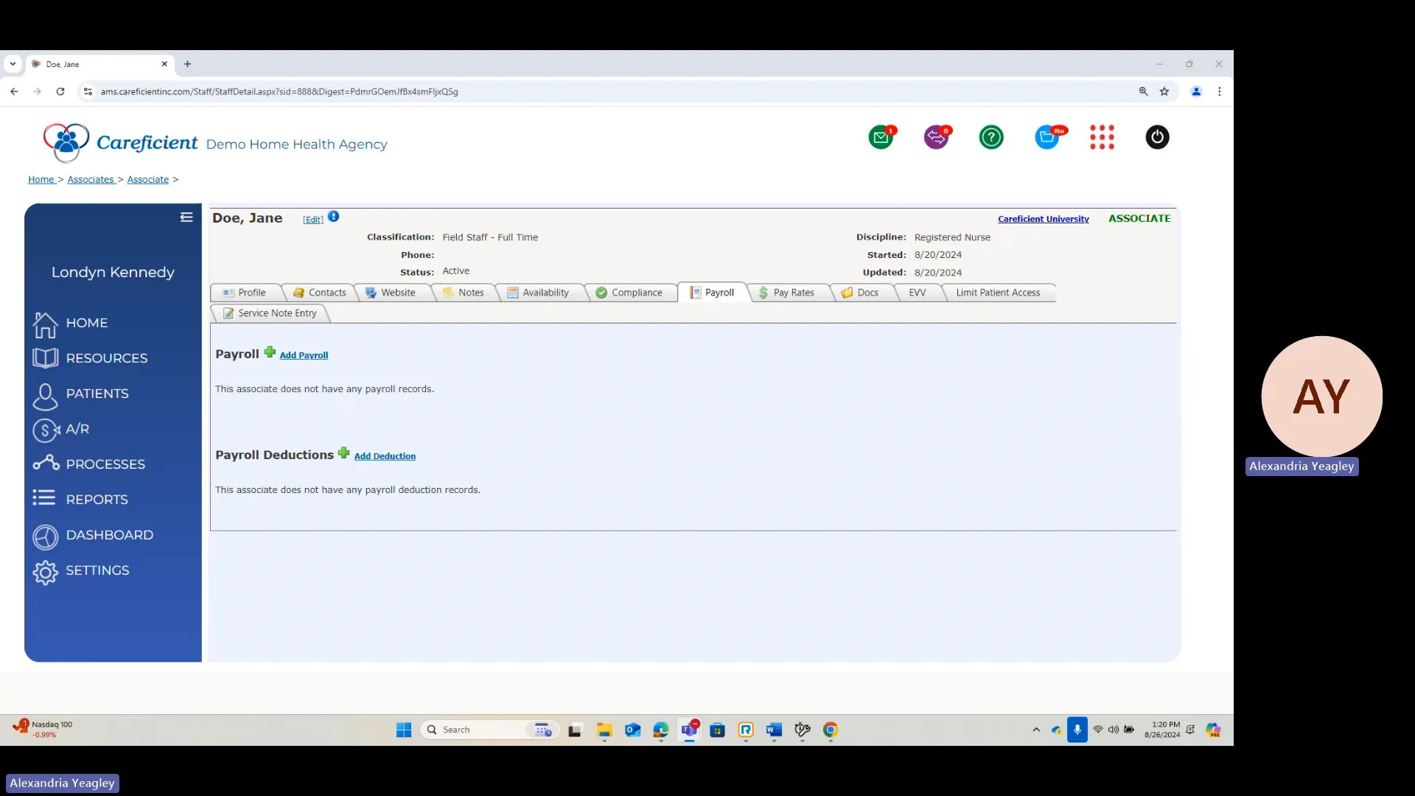Screen dimensions: 1415x796
Task: Click the green plus next to Payroll Deductions
Action: (x=343, y=454)
